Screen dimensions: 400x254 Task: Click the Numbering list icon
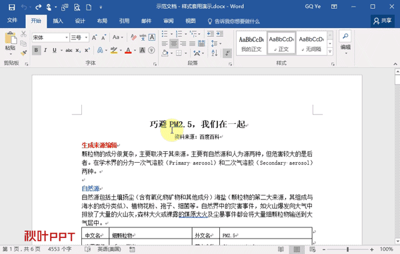pos(179,33)
